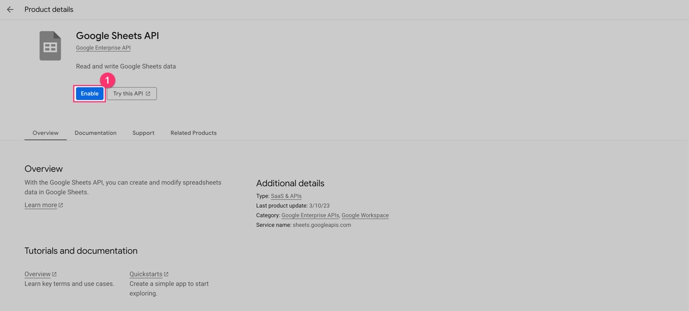Screen dimensions: 689x311
Task: Open the Quickstarts documentation link
Action: 145,274
